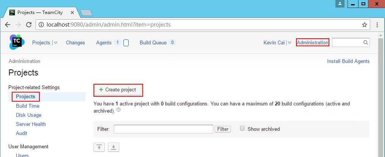
Task: Select Server Health in the sidebar
Action: (x=31, y=124)
